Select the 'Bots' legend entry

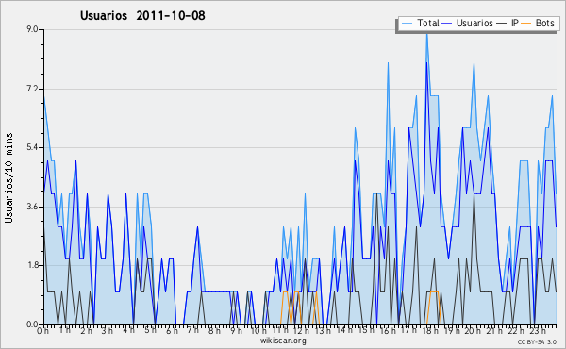[538, 23]
